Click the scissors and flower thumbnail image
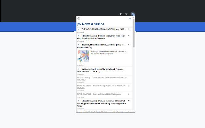 pyautogui.click(x=83, y=56)
